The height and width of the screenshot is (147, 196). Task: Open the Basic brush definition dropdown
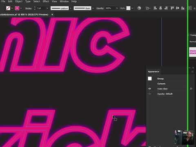tap(93, 8)
